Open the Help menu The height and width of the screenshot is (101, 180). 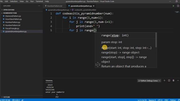[47, 1]
